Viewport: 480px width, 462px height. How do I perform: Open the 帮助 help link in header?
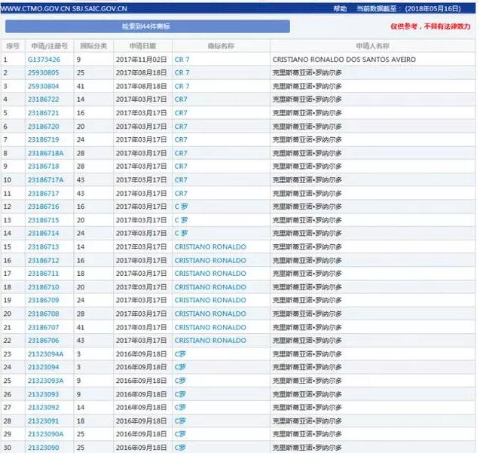340,8
